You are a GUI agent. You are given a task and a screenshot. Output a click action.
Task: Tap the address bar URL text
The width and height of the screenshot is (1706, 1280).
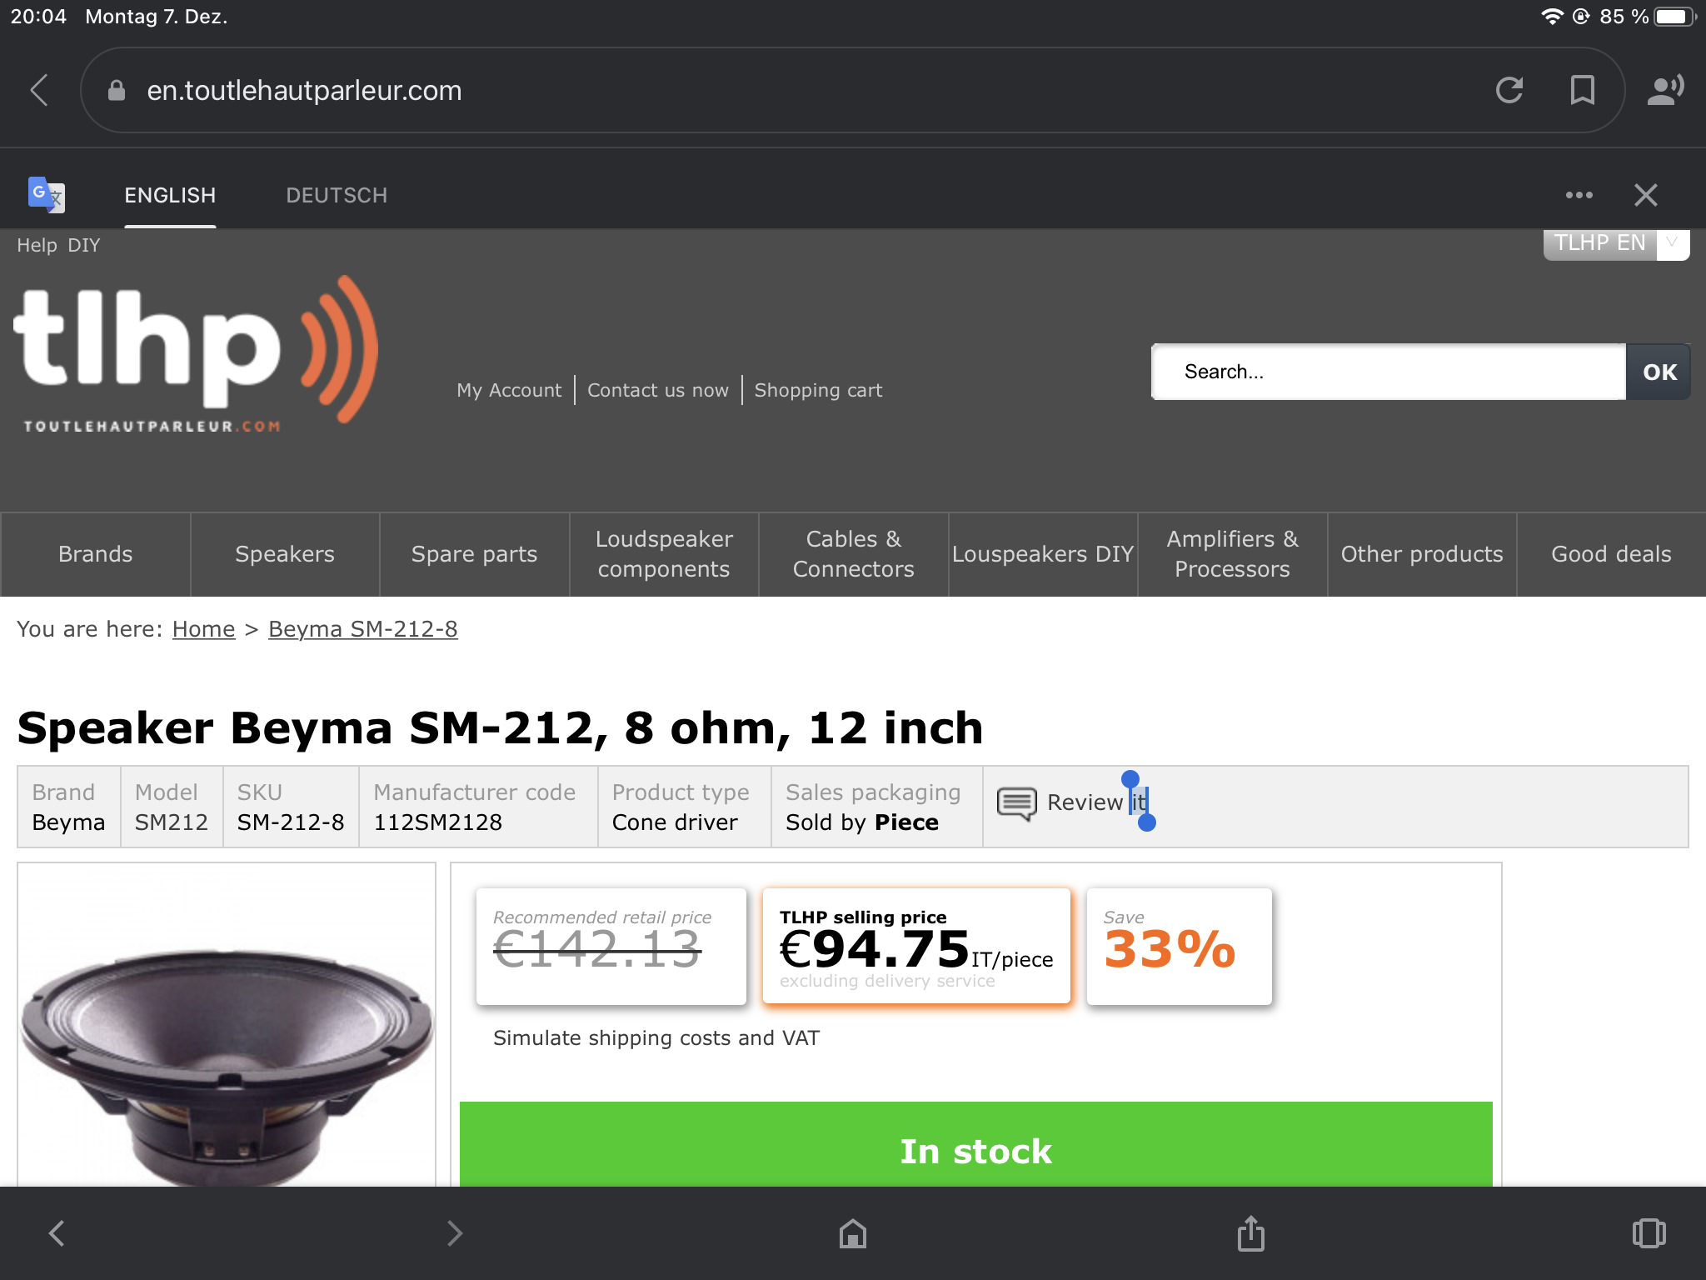coord(304,90)
